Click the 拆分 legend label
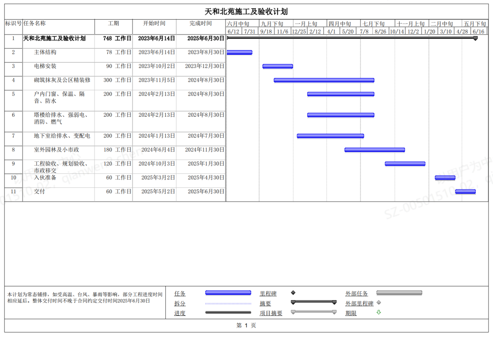Screen dimensions: 493x337 (x=180, y=304)
